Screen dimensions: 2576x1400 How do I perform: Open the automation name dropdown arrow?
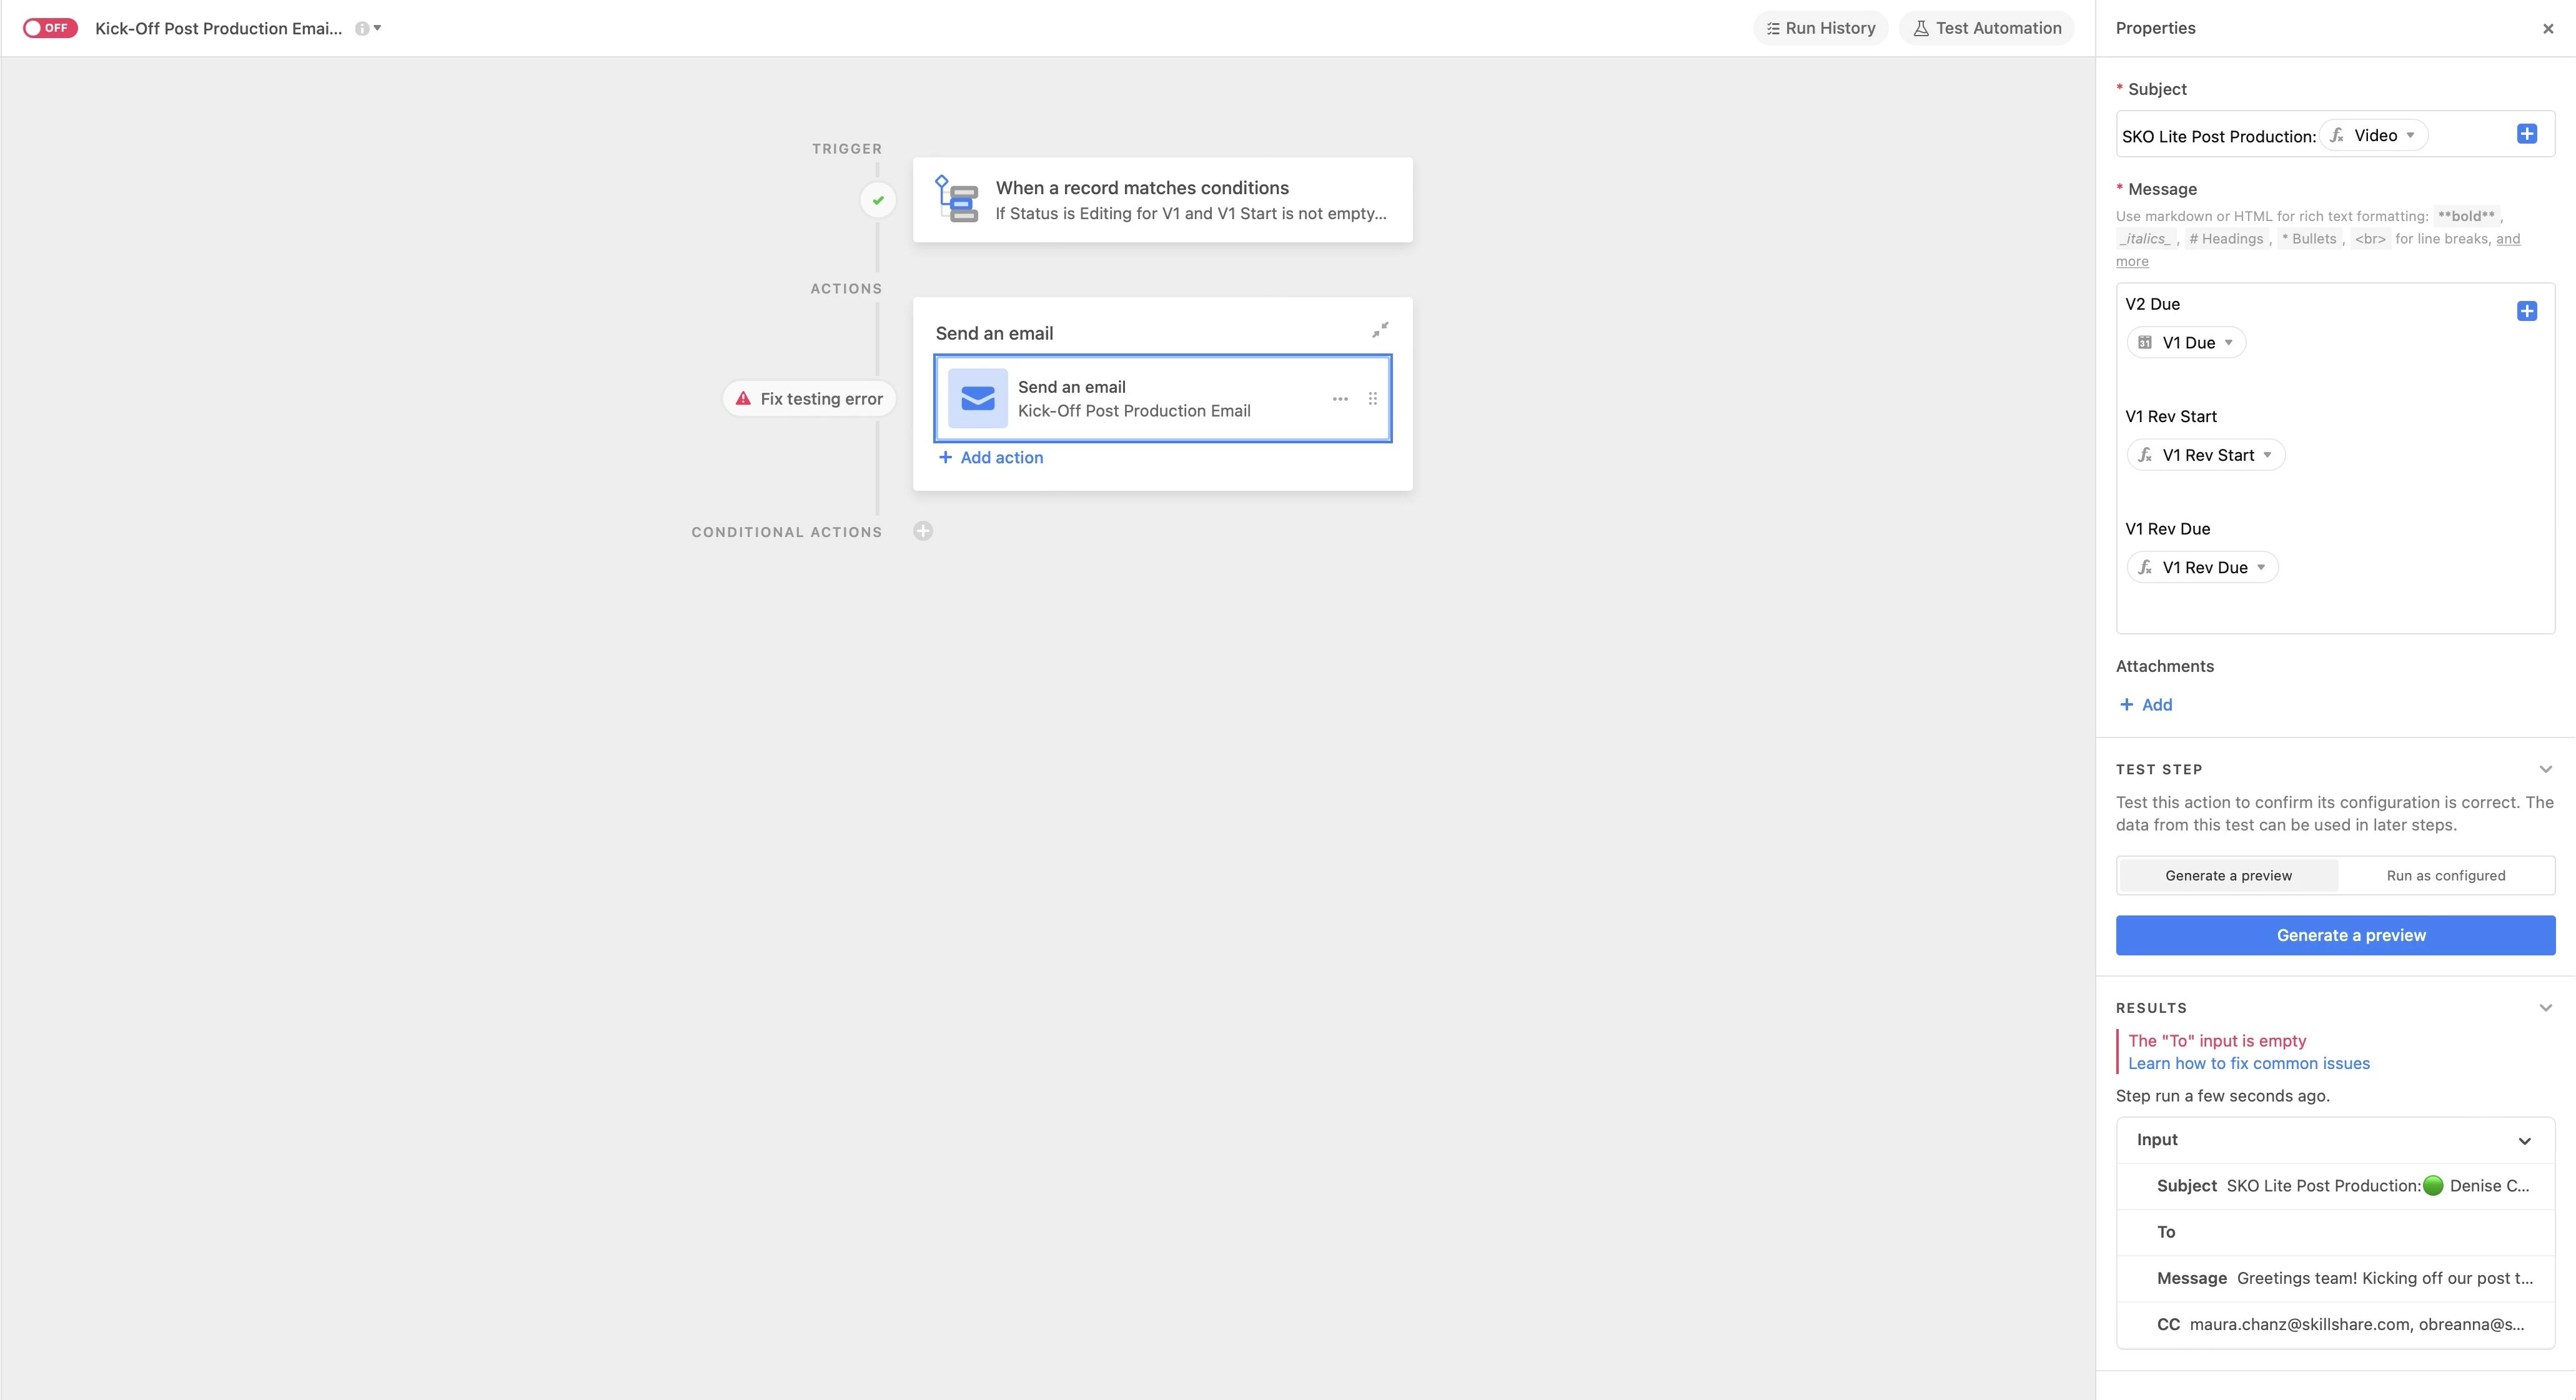377,28
